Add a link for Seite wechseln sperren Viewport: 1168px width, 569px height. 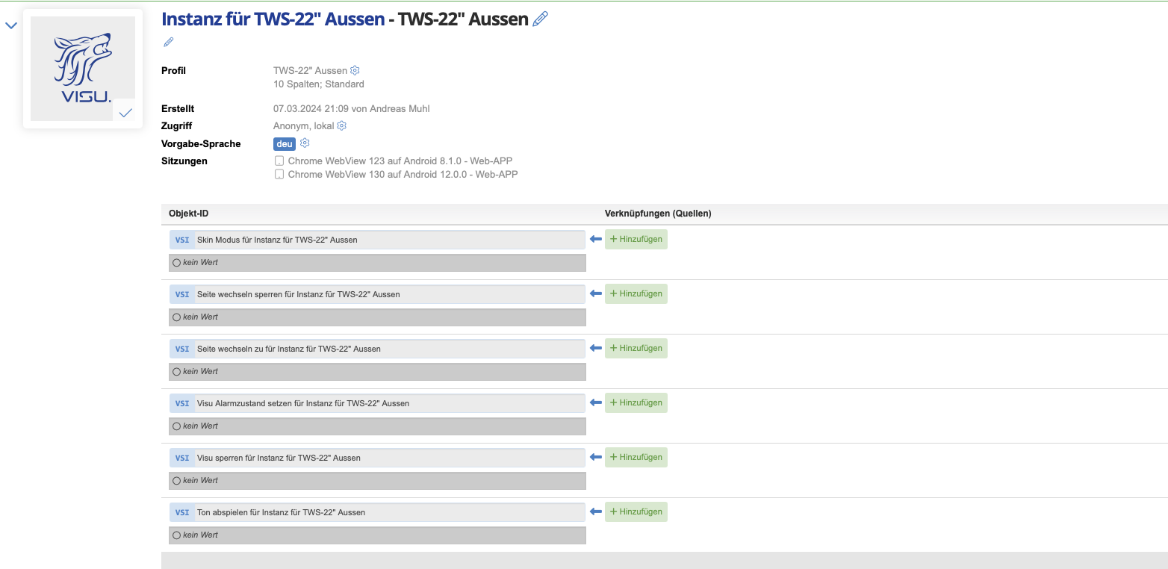[x=636, y=293]
